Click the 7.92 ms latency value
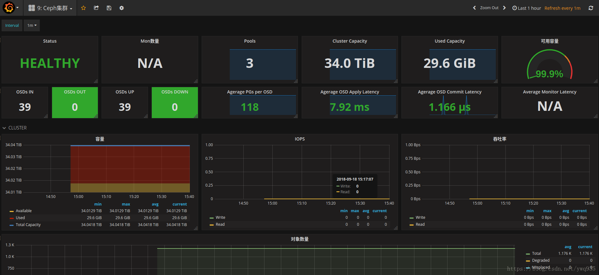 click(x=349, y=107)
